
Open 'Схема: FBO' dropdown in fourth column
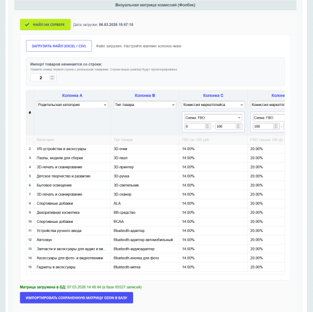268,117
